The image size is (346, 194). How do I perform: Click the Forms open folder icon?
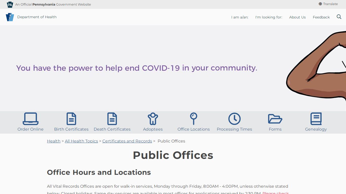pyautogui.click(x=275, y=119)
